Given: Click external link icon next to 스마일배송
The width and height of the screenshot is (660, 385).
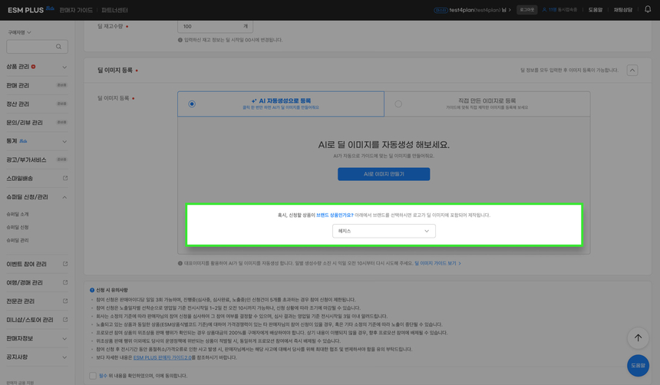Looking at the screenshot, I should [x=65, y=178].
